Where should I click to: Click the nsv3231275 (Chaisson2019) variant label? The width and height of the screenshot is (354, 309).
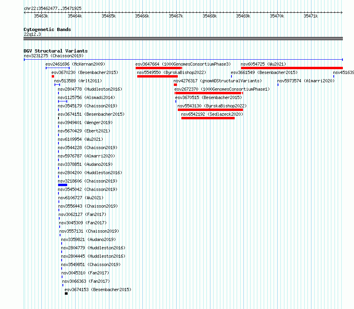click(x=54, y=56)
